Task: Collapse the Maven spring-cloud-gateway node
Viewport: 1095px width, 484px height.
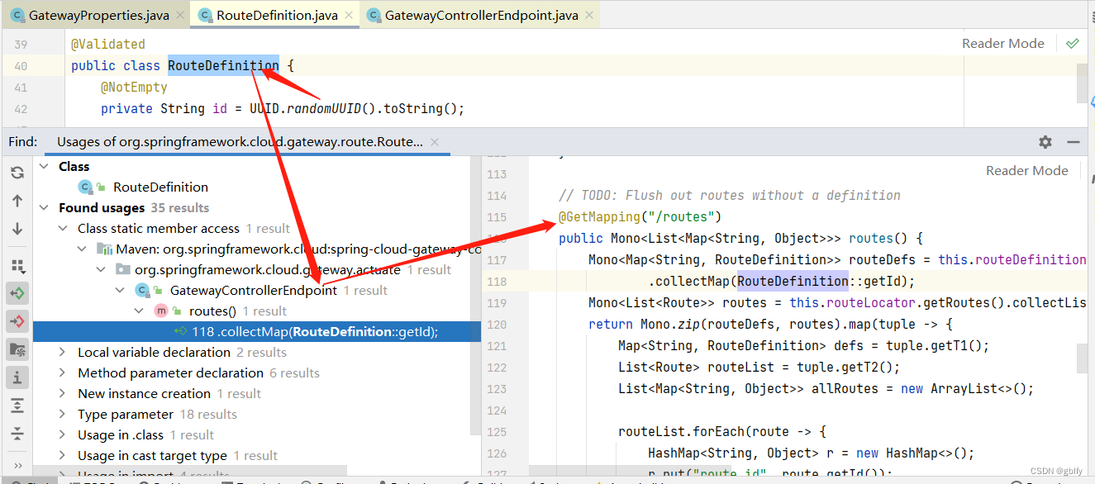Action: [x=82, y=249]
